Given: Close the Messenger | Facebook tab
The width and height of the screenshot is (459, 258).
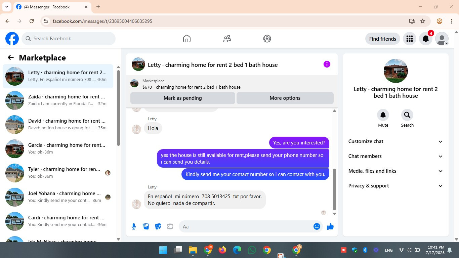Looking at the screenshot, I should pos(86,7).
